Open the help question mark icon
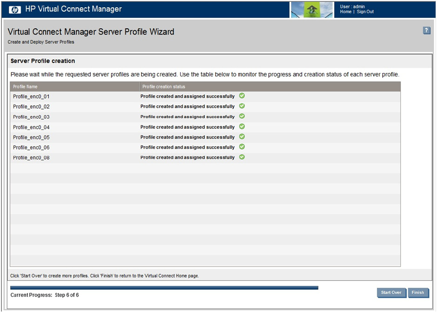This screenshot has height=312, width=437. [x=426, y=30]
